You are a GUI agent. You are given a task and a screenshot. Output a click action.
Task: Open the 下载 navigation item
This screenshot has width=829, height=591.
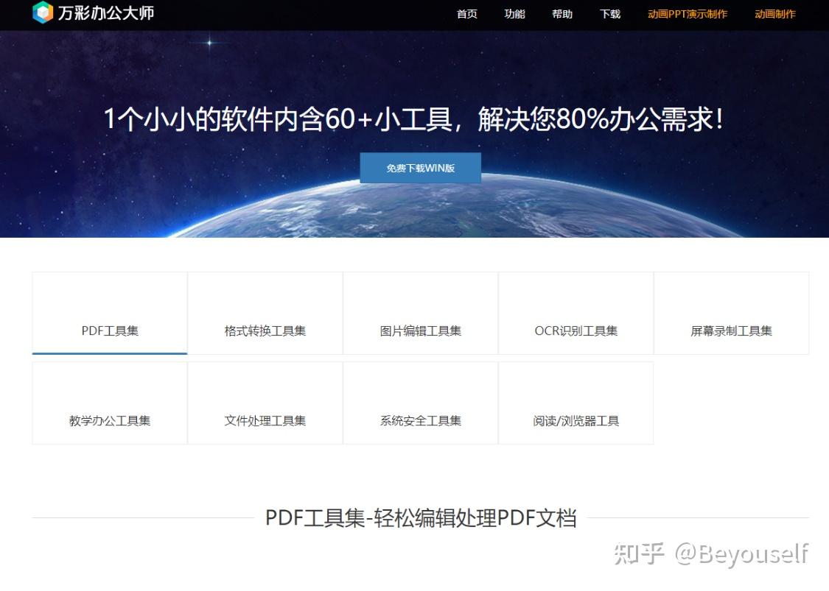pyautogui.click(x=609, y=14)
